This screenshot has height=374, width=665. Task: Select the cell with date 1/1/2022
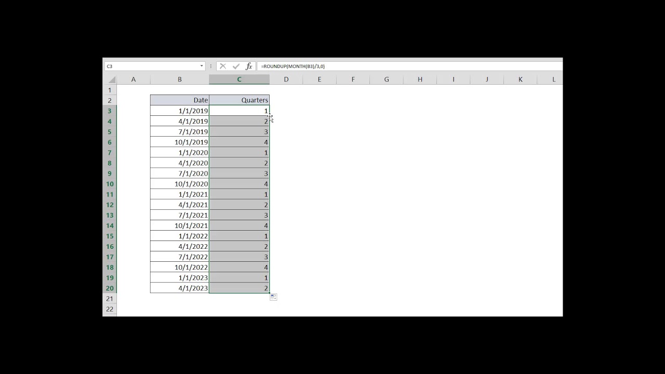(180, 236)
